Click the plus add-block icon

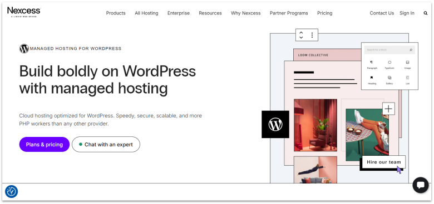pyautogui.click(x=388, y=109)
